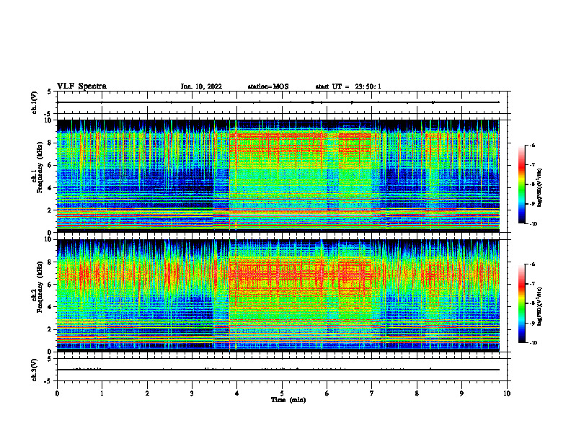
Task: Click the ch.2 frequency axis tick "4"
Action: [x=50, y=307]
